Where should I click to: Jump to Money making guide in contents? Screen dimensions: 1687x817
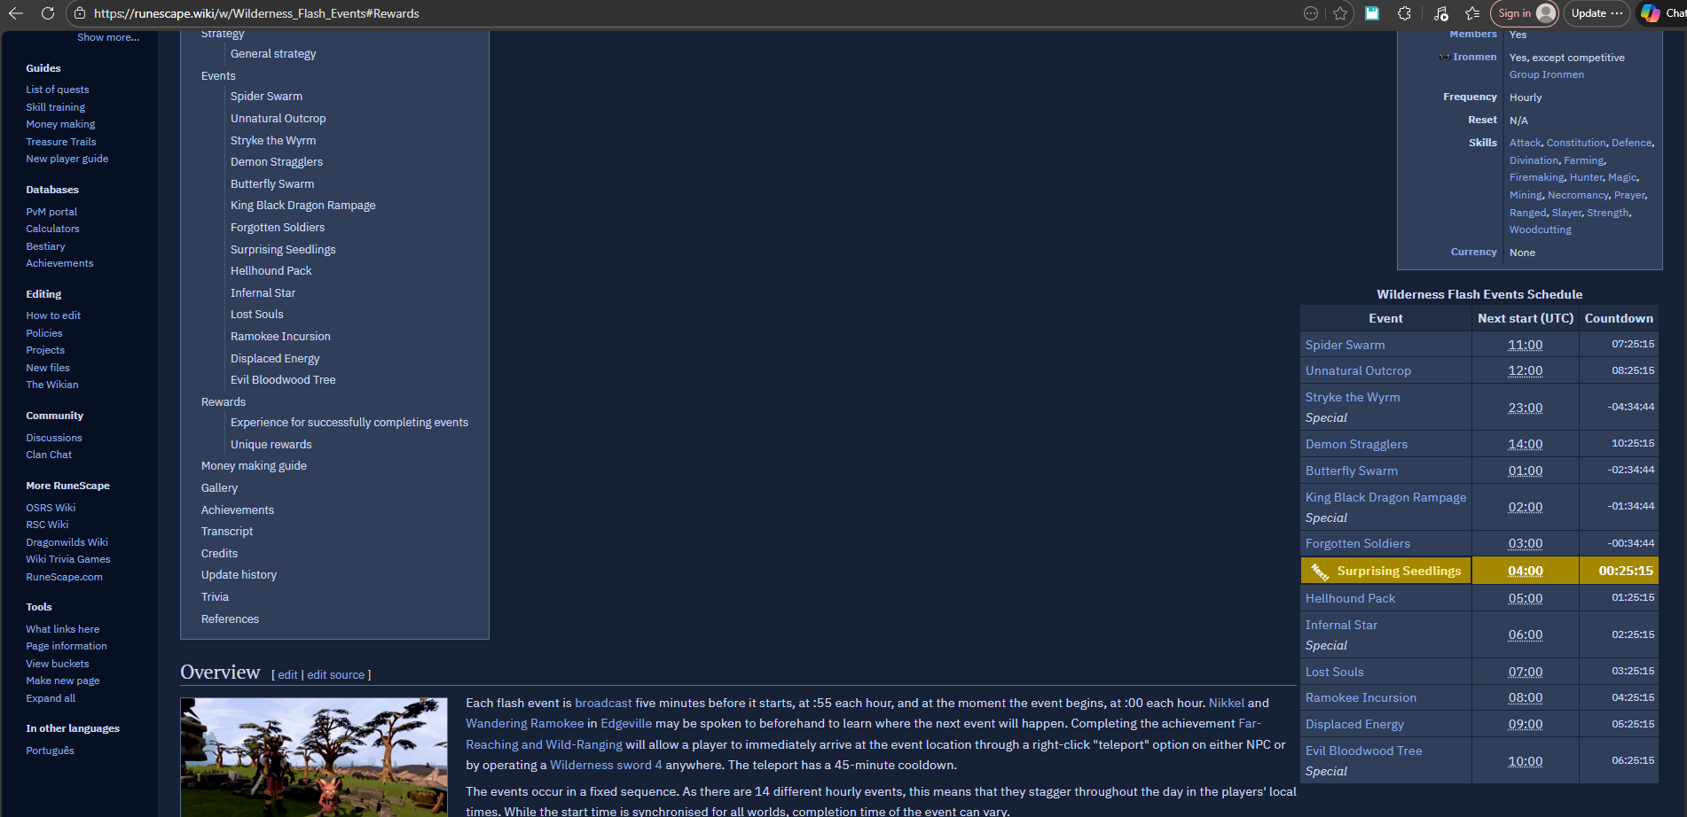pyautogui.click(x=254, y=466)
